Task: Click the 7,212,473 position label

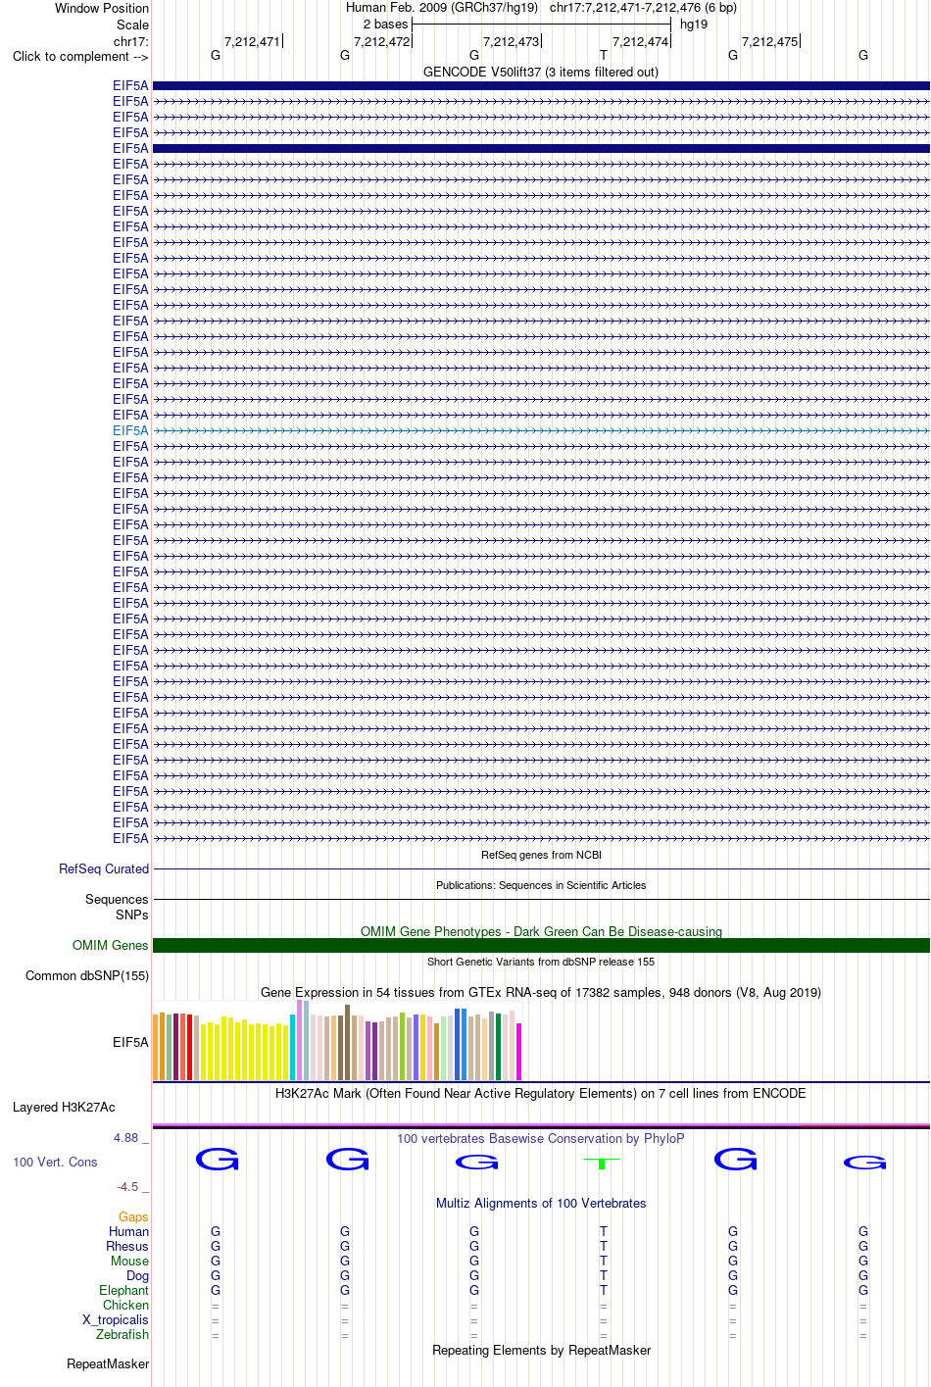Action: (x=511, y=41)
